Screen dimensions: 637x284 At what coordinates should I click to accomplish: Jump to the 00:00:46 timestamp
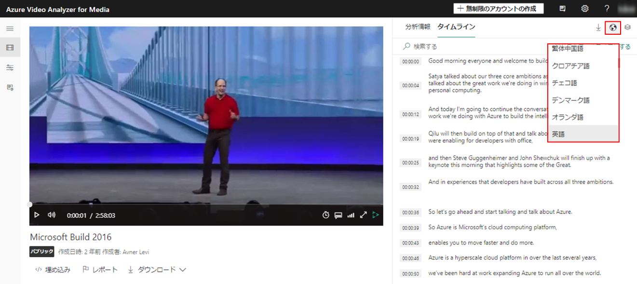(411, 258)
